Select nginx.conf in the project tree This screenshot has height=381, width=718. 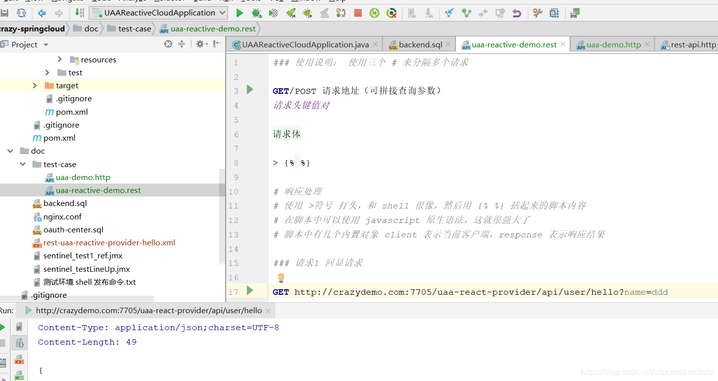click(x=62, y=216)
